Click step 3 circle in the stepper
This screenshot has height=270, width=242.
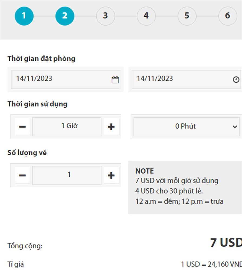[105, 16]
